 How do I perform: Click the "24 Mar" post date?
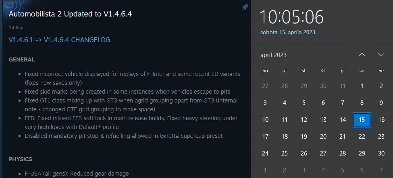[x=14, y=28]
